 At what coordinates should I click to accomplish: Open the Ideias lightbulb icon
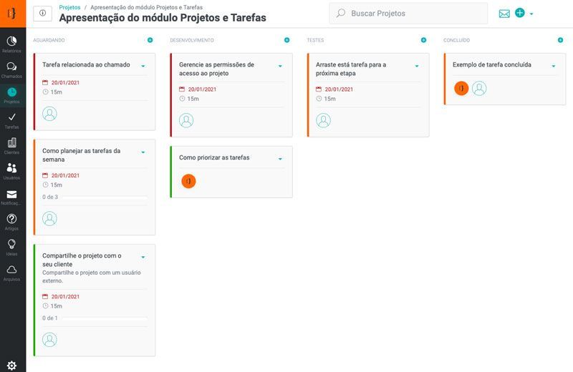click(12, 247)
